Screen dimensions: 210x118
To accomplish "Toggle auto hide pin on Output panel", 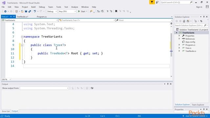I will 168,84.
